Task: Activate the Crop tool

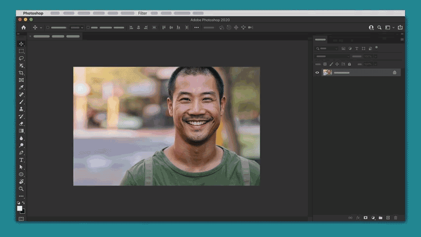Action: [22, 73]
